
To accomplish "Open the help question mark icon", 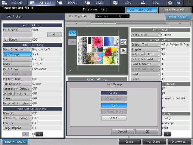I will tap(188, 3).
